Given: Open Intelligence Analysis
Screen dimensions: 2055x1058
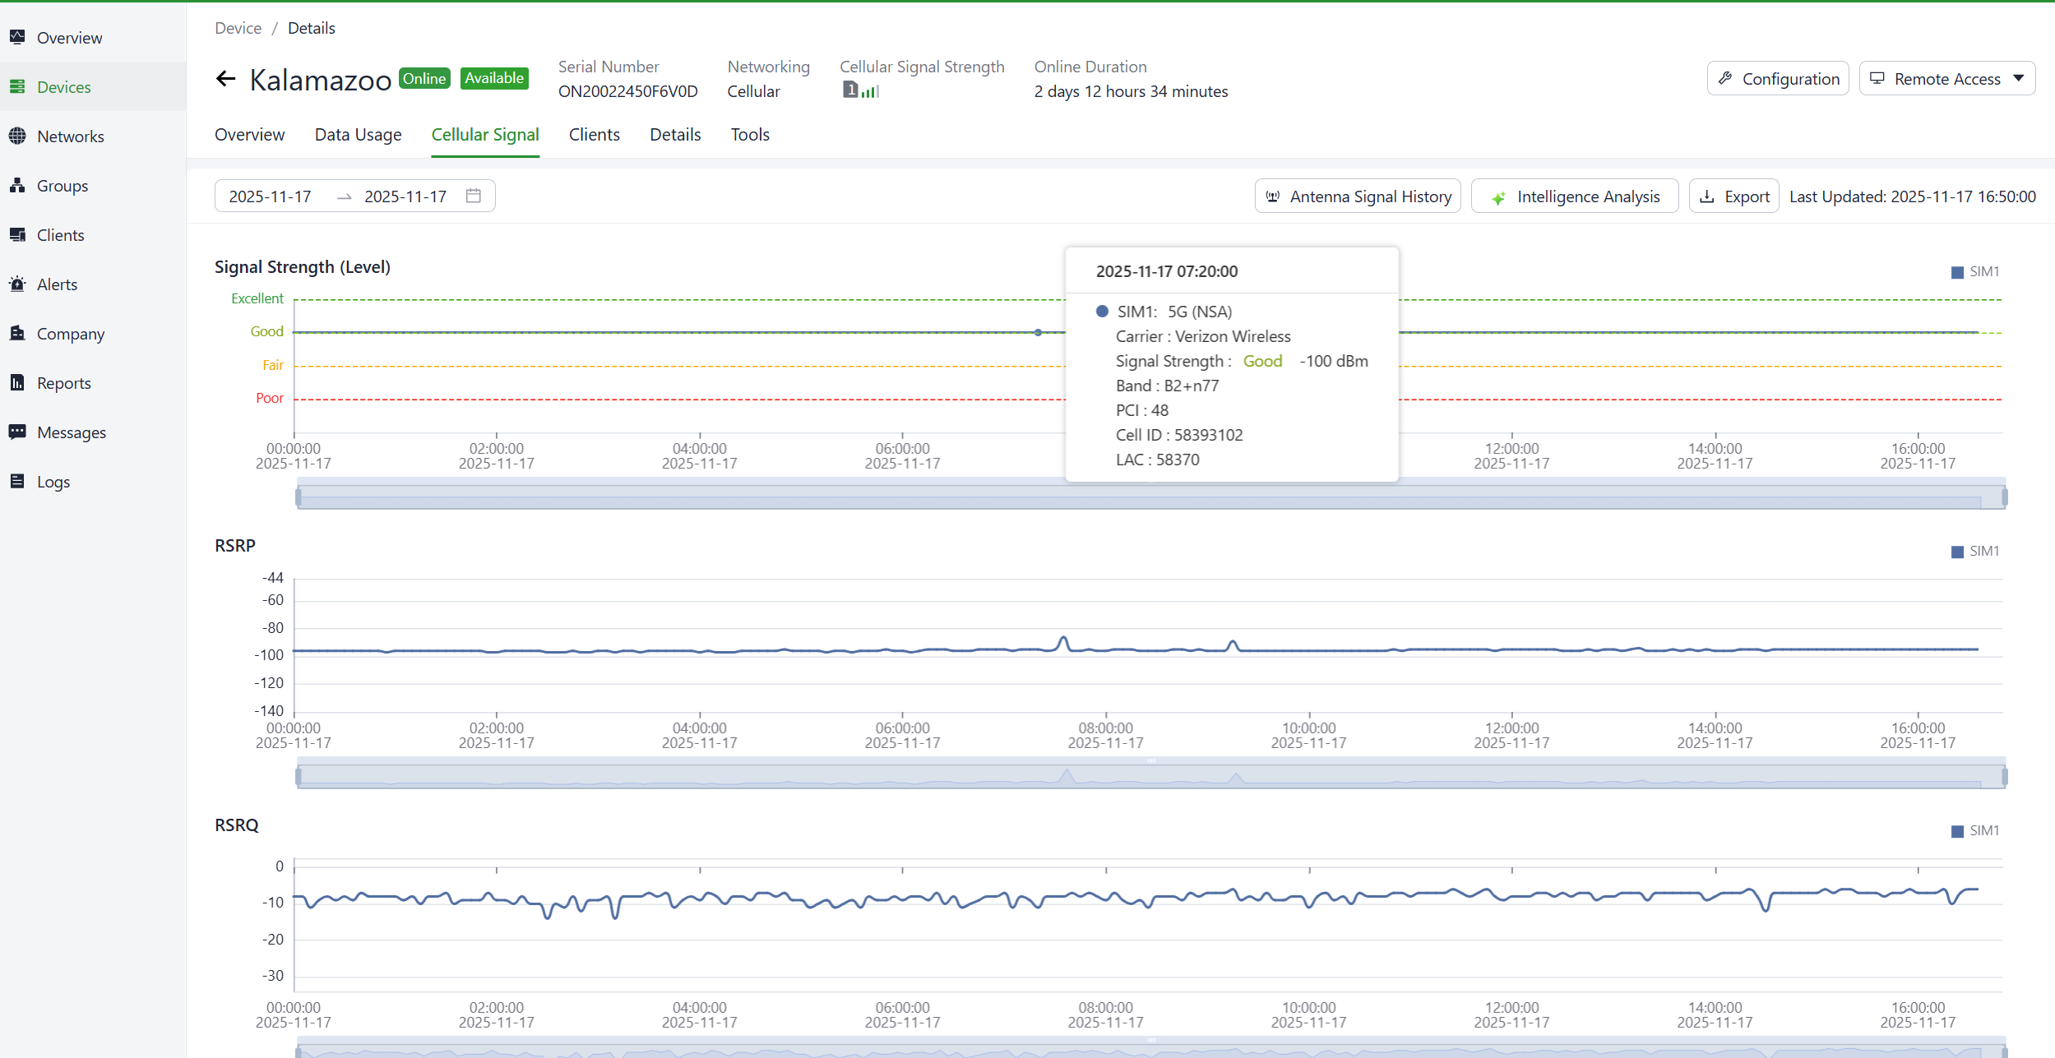Looking at the screenshot, I should 1575,196.
